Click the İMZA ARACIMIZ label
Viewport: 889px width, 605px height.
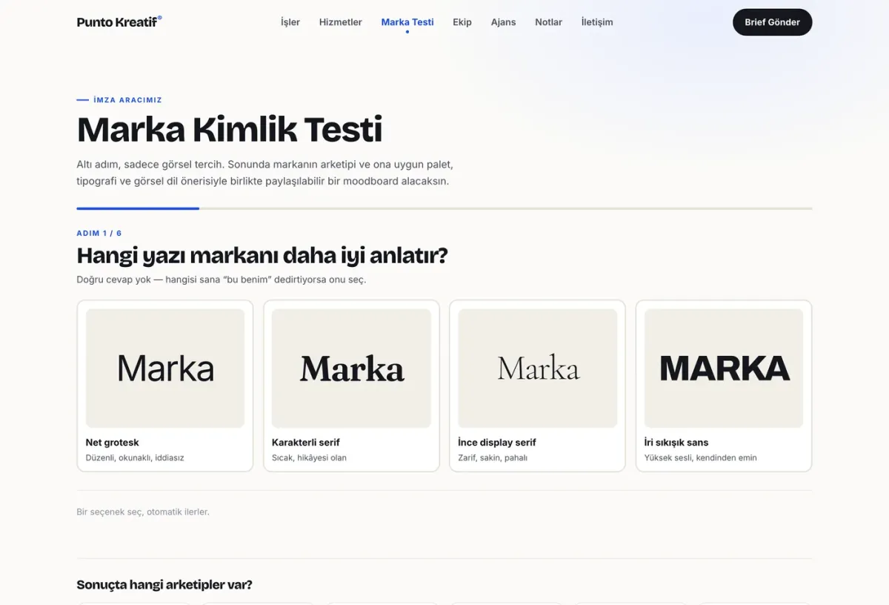coord(127,100)
